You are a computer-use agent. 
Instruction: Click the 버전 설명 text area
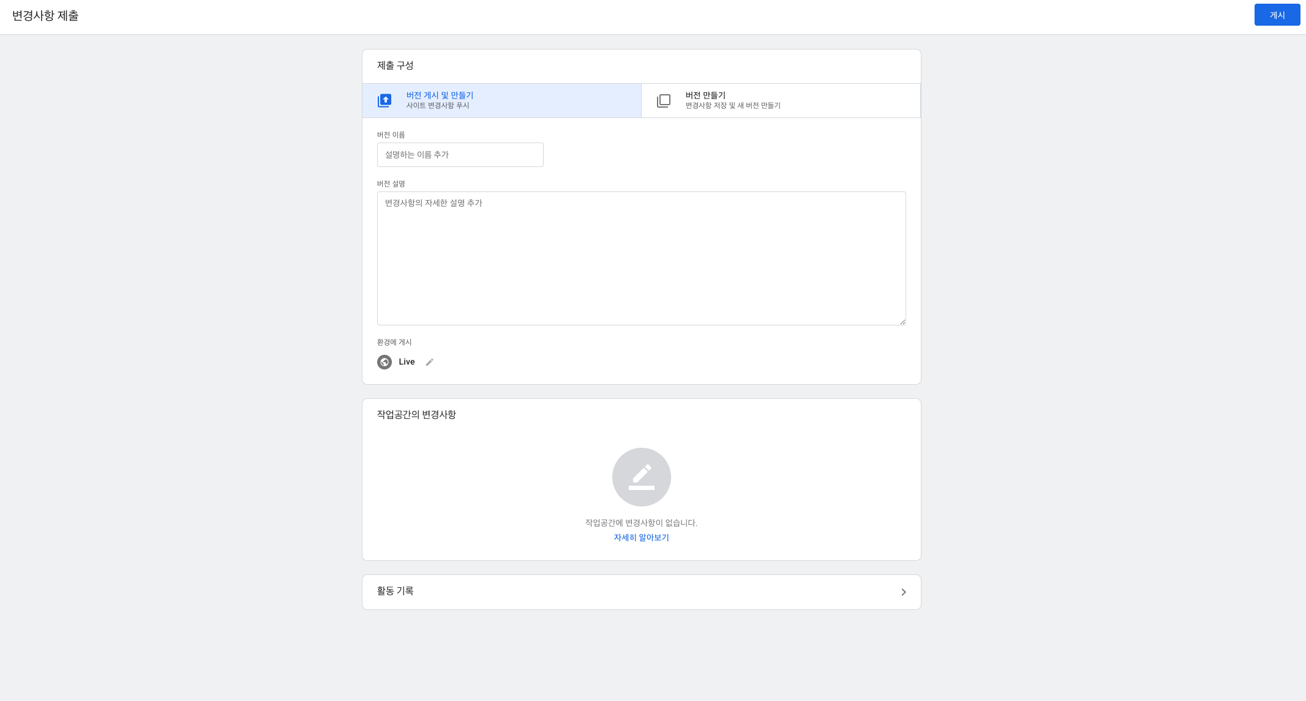[x=641, y=258]
